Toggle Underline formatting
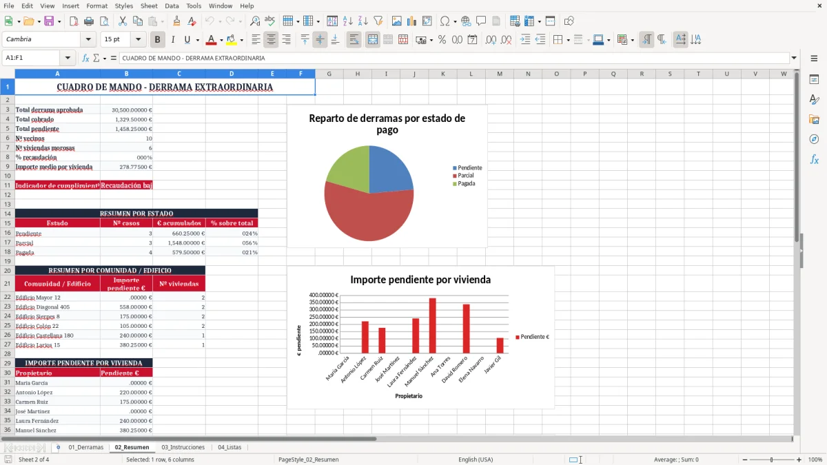Screen dimensions: 827x465 (x=187, y=40)
